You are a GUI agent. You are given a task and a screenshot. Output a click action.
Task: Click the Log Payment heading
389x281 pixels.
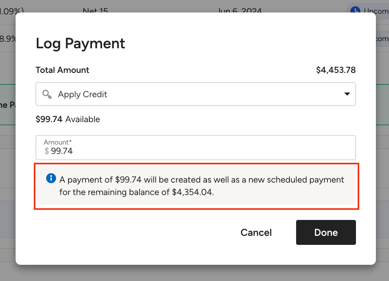coord(80,43)
